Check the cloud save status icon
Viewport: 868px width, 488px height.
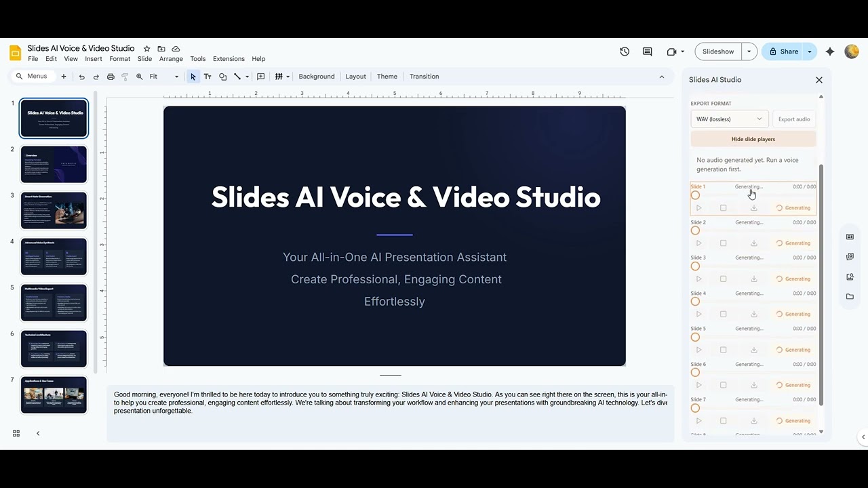coord(176,49)
